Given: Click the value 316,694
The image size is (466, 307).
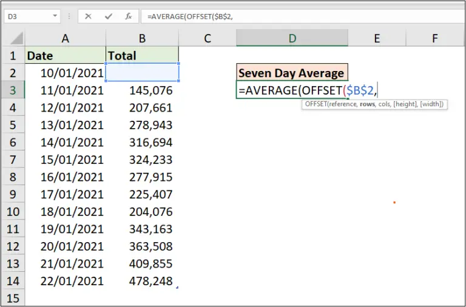Looking at the screenshot, I should point(150,143).
